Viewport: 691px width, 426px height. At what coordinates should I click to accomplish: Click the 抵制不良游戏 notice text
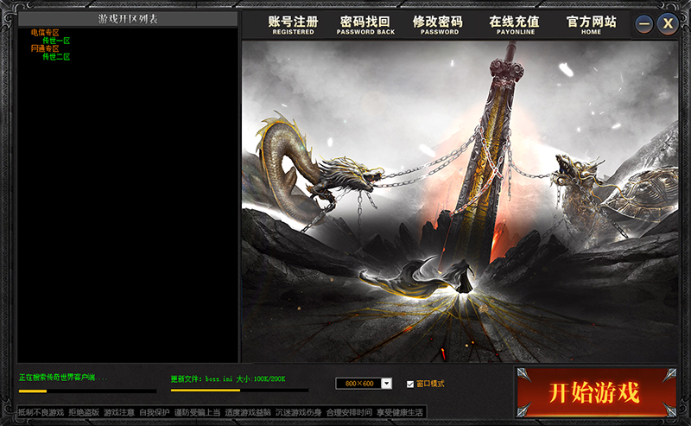41,412
